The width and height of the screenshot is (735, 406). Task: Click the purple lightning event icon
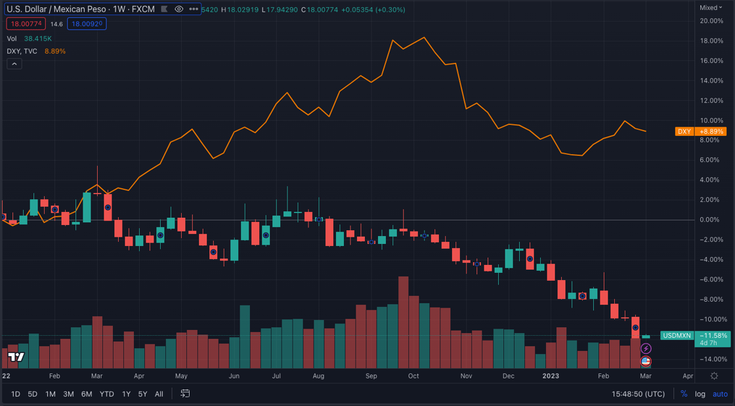pyautogui.click(x=646, y=348)
